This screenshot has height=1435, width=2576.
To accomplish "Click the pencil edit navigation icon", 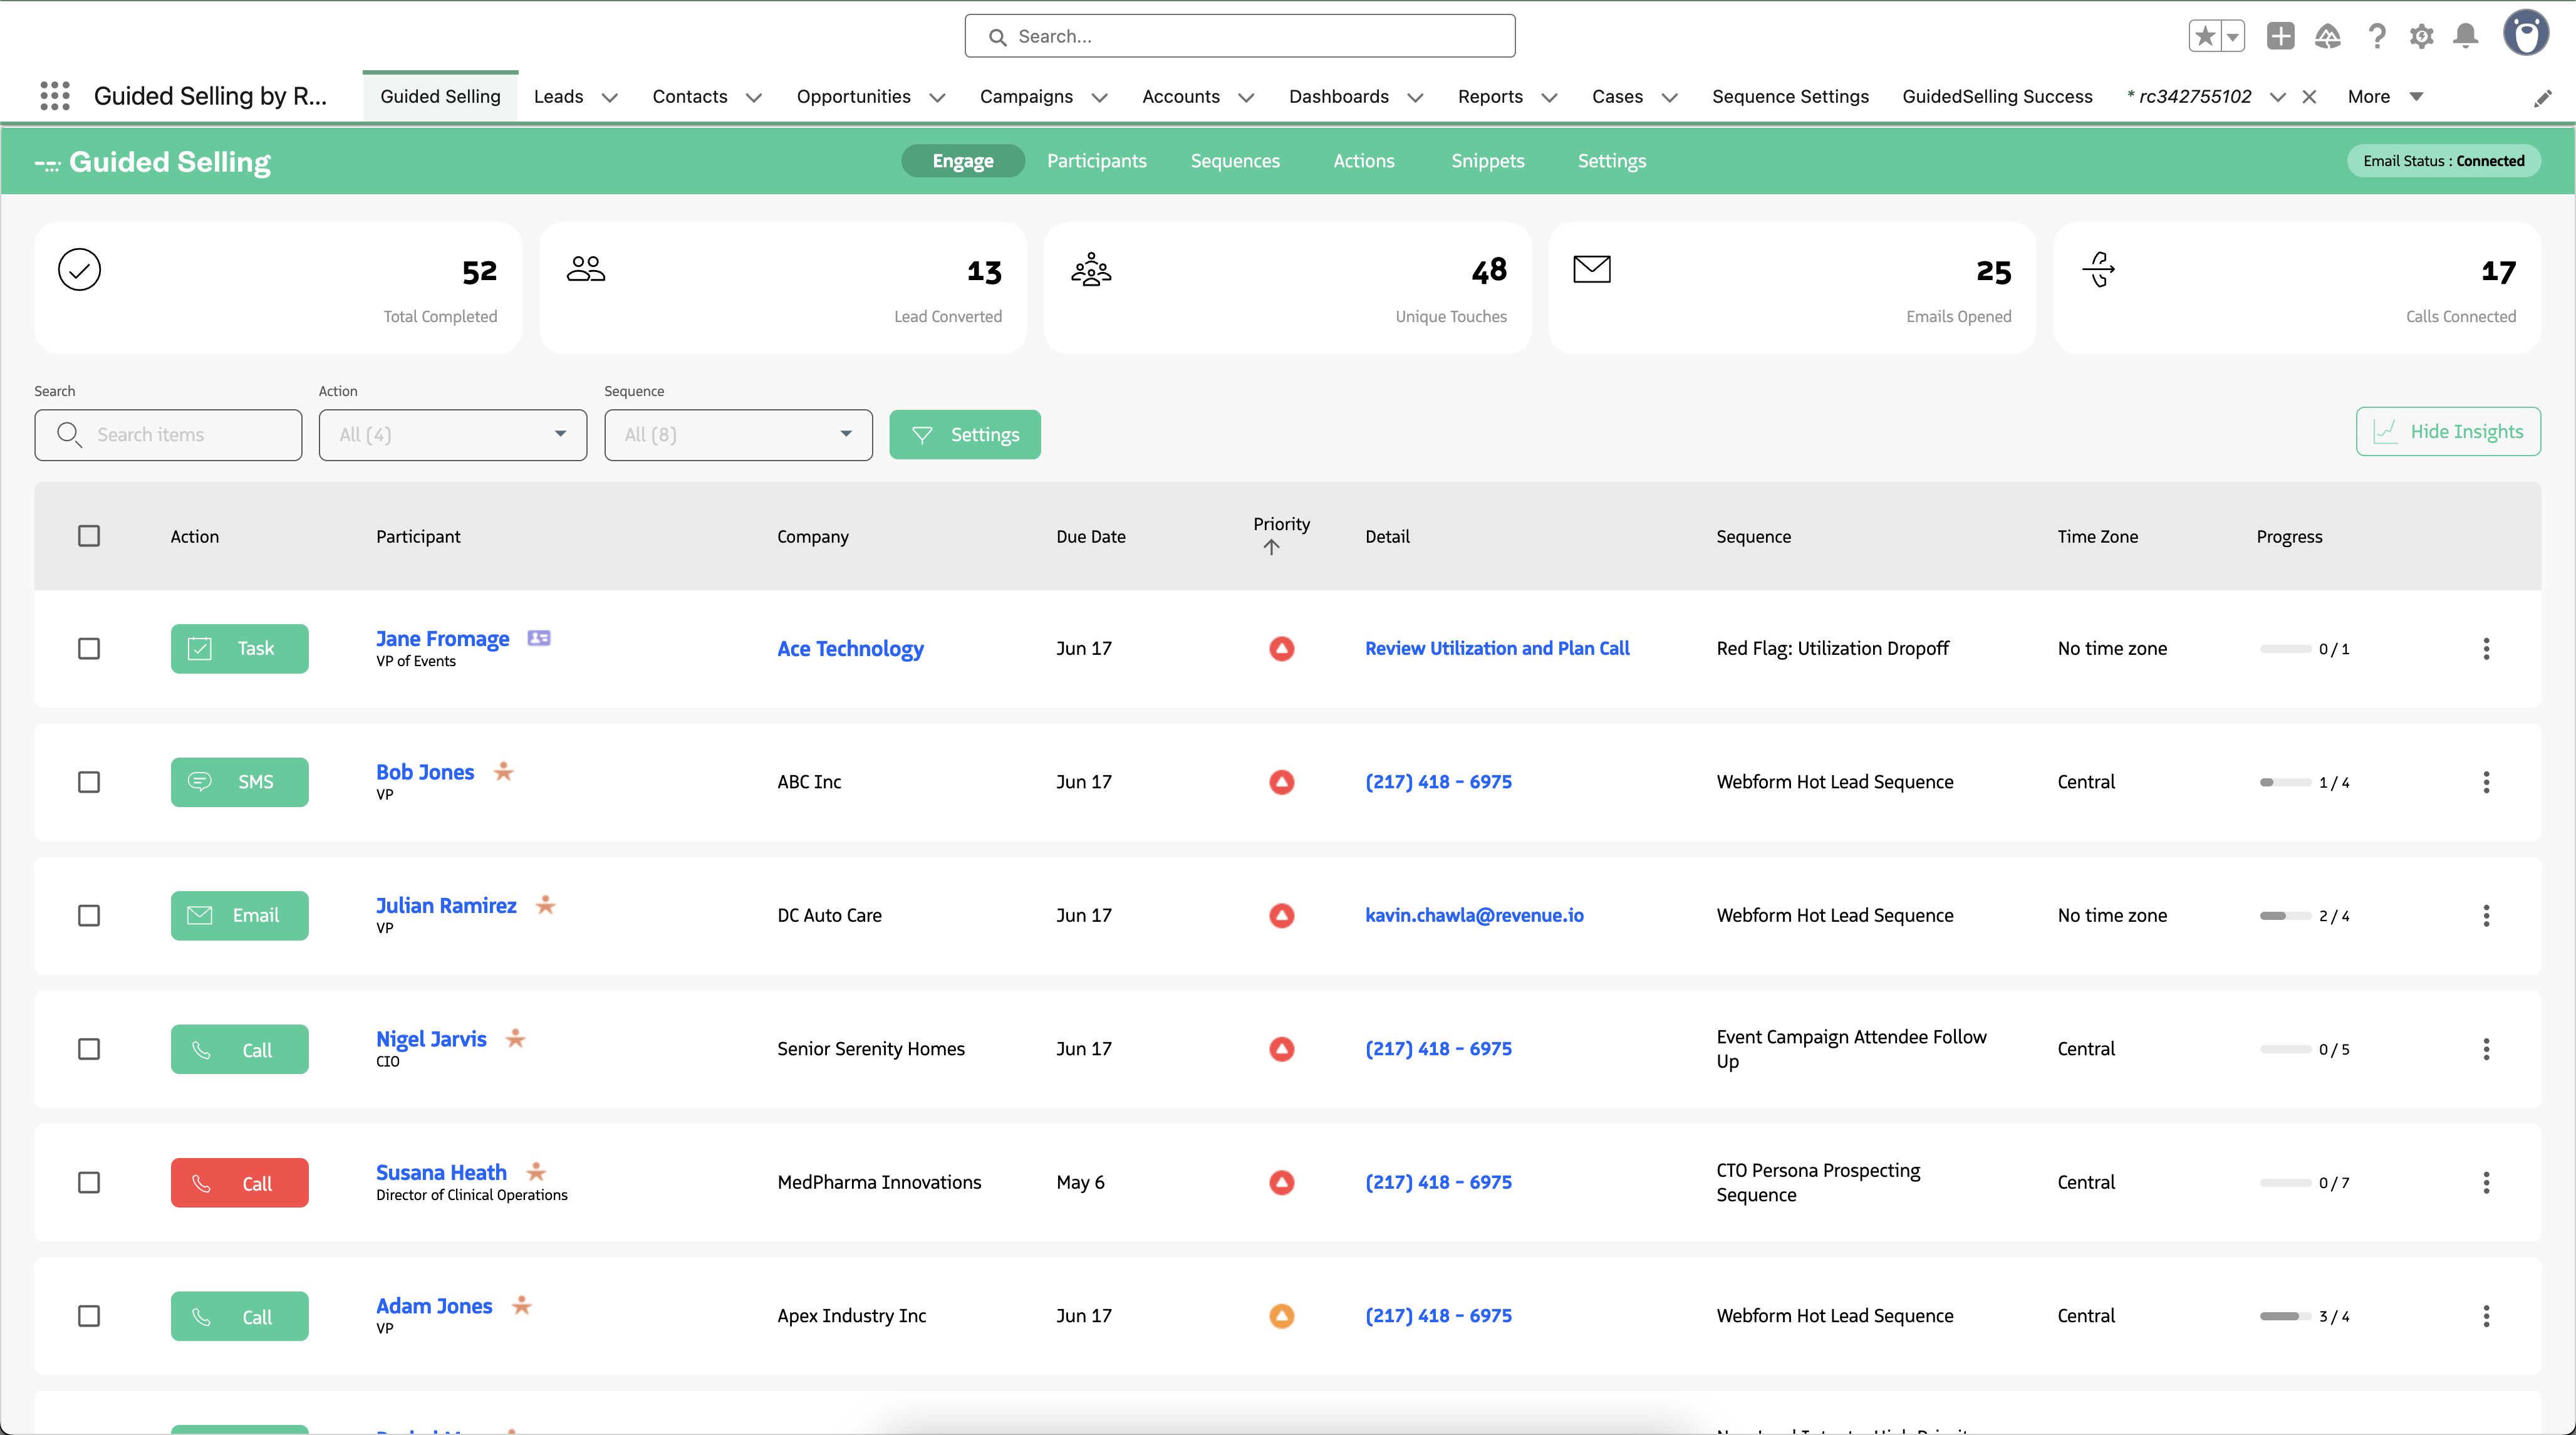I will click(2543, 98).
